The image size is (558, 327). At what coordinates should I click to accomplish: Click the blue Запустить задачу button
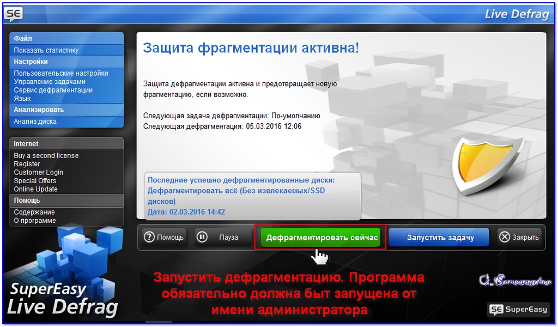[x=439, y=237]
